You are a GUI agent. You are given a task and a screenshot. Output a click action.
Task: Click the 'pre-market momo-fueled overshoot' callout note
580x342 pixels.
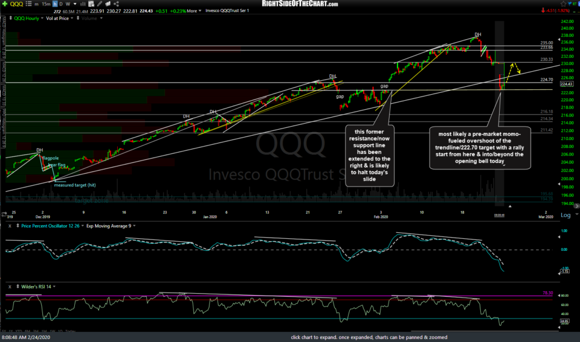[480, 148]
